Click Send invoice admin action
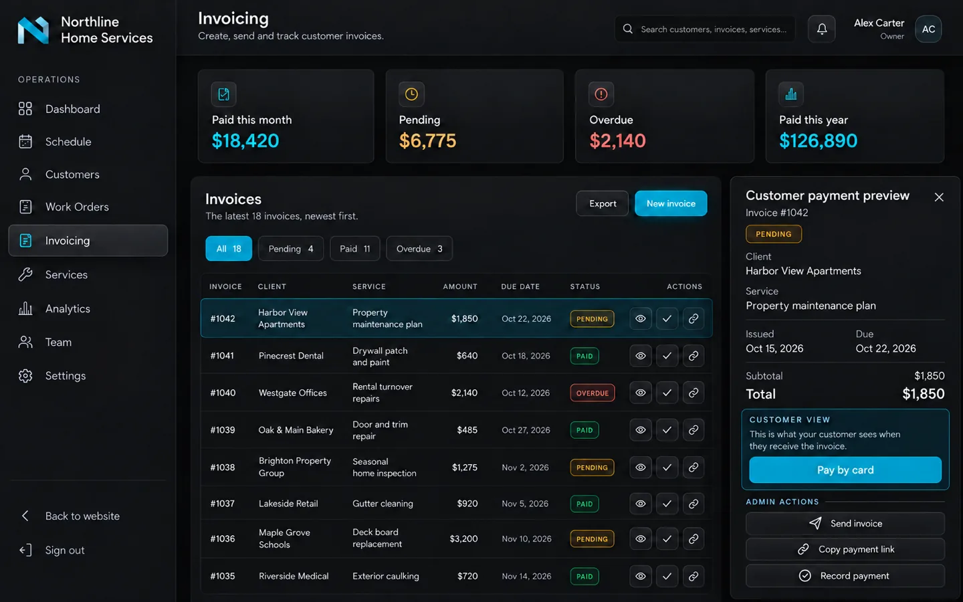This screenshot has width=963, height=602. pos(845,524)
